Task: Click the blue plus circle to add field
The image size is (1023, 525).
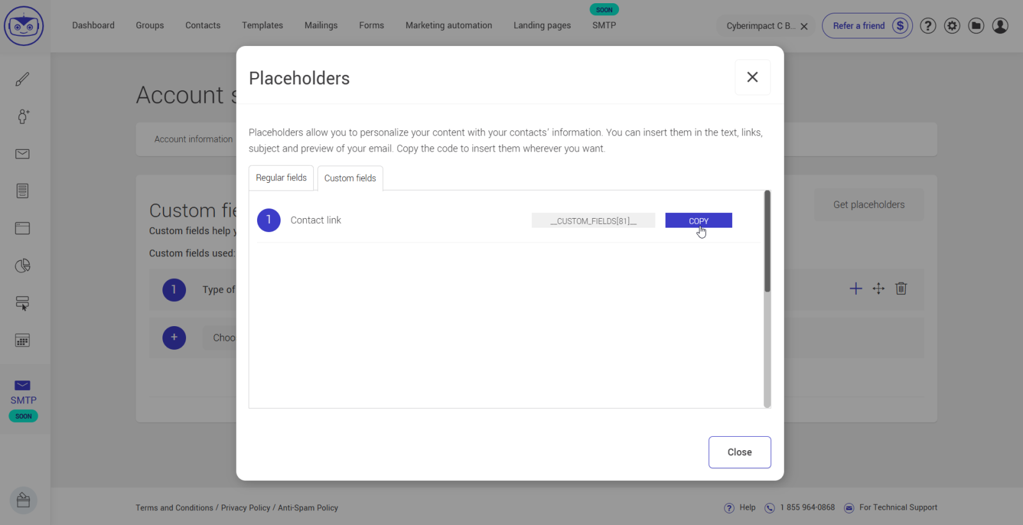Action: pos(174,338)
